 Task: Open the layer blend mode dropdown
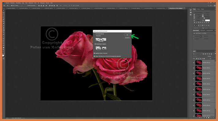click(x=200, y=56)
